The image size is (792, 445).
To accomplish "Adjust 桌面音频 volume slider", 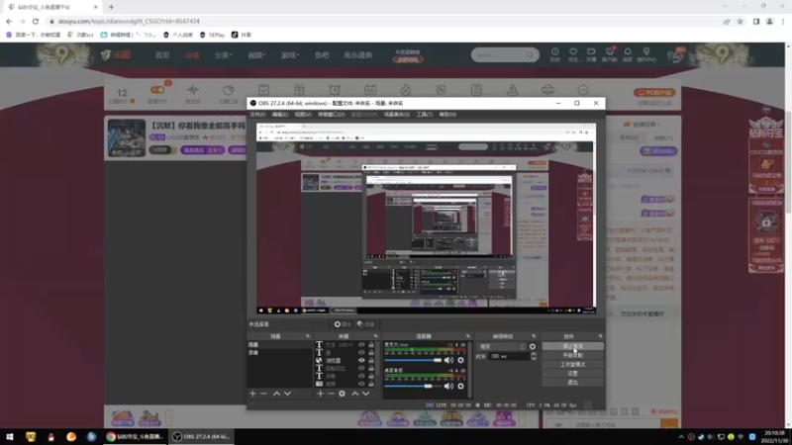I will pyautogui.click(x=413, y=386).
